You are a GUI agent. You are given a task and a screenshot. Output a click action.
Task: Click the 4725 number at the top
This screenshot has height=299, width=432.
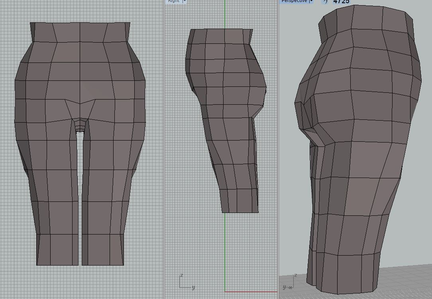pos(341,2)
